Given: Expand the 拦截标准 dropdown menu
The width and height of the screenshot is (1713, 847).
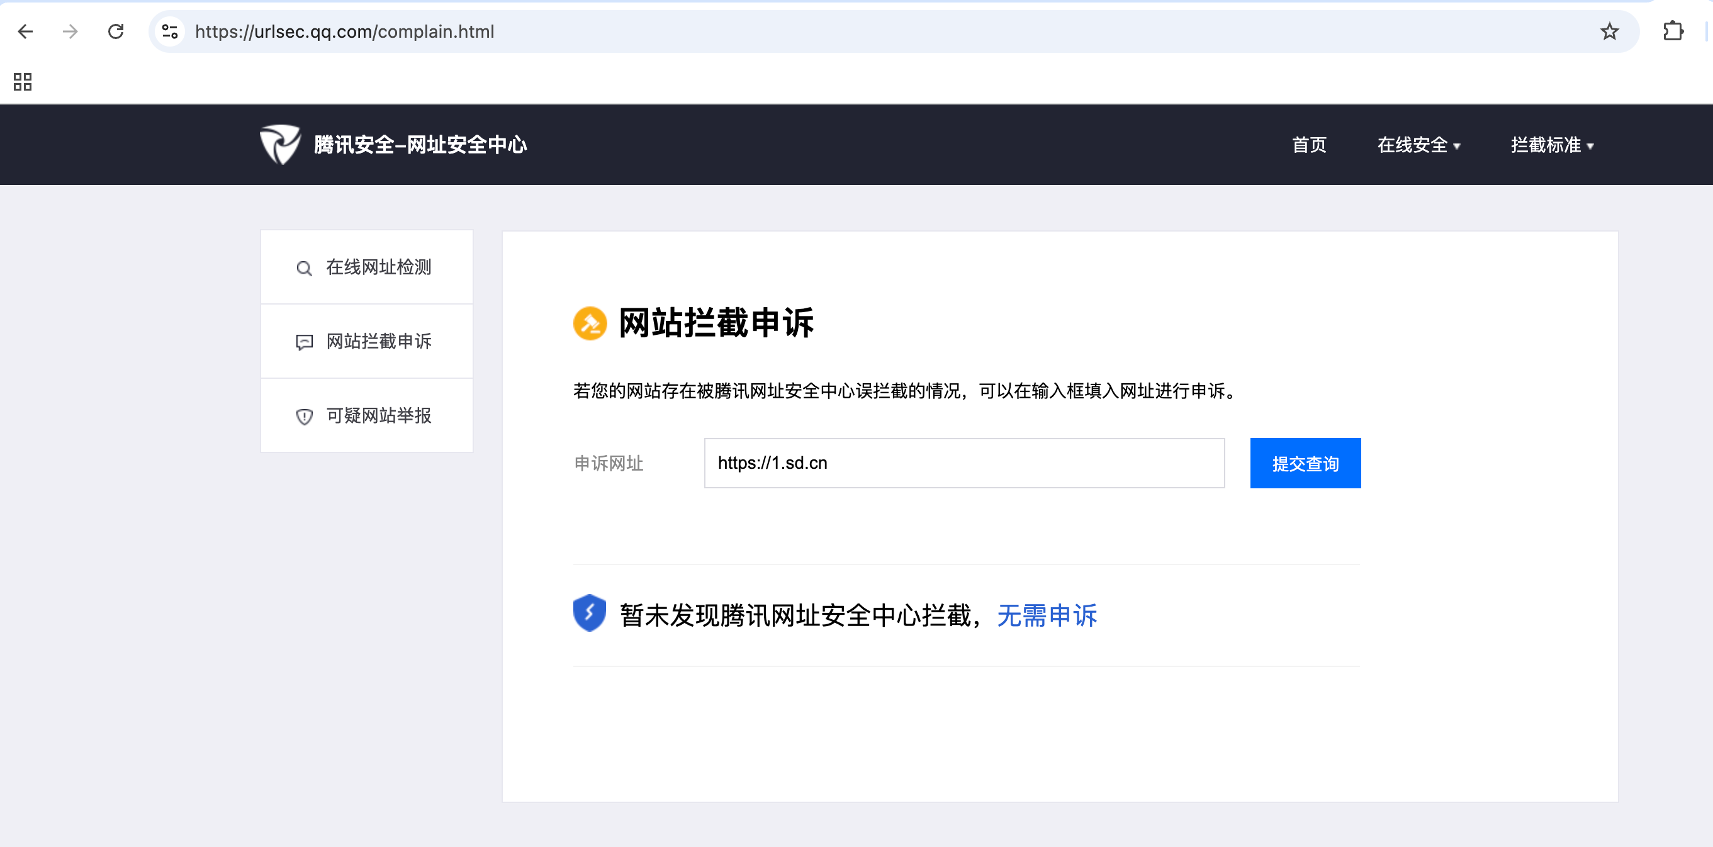Looking at the screenshot, I should pos(1551,145).
